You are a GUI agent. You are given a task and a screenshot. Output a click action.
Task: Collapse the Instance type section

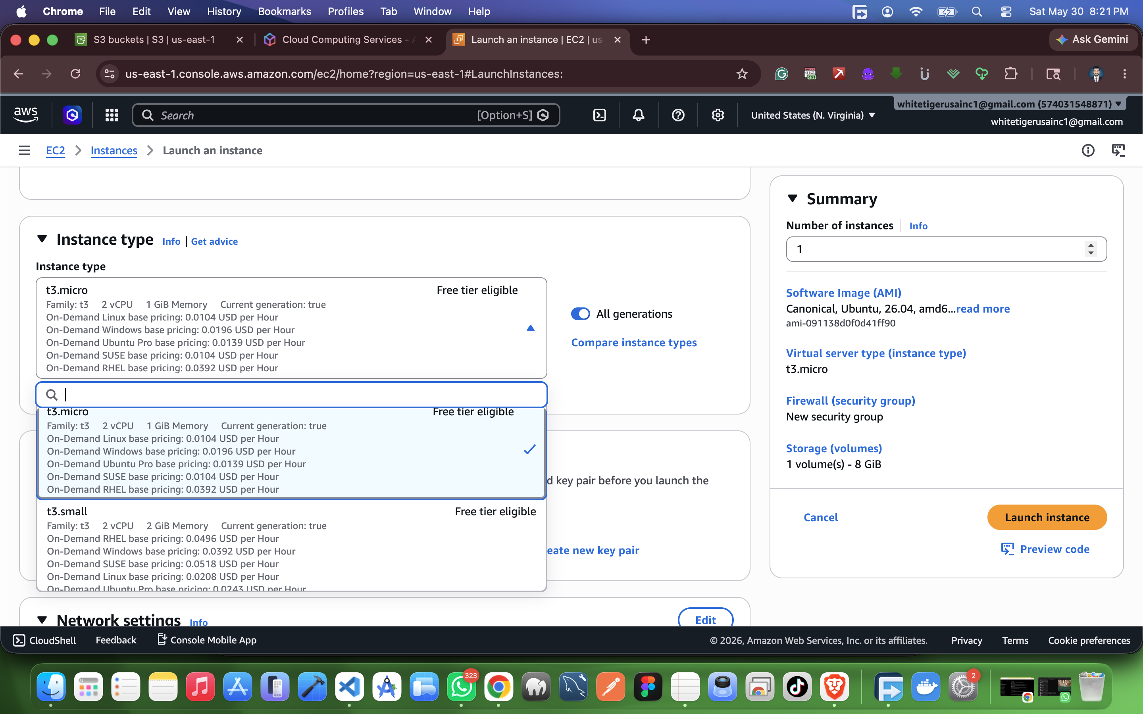(42, 239)
